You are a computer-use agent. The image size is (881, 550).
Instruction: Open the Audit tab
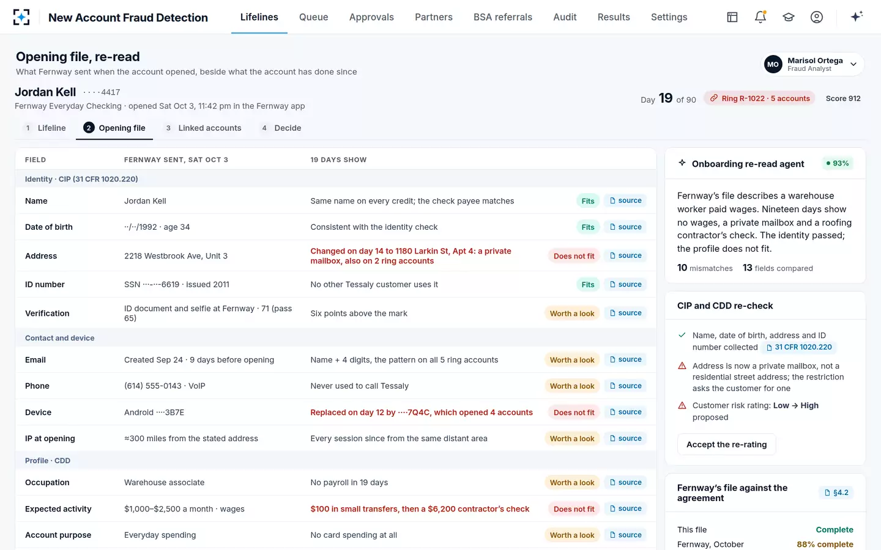pos(565,17)
